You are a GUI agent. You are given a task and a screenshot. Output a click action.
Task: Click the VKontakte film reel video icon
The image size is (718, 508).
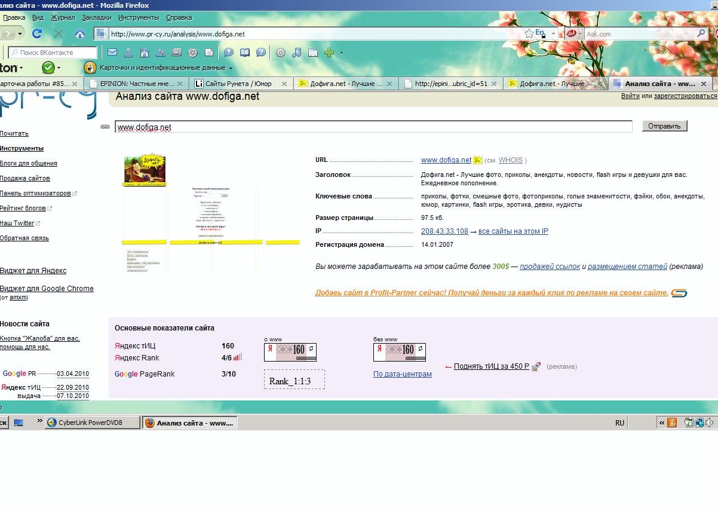[192, 53]
